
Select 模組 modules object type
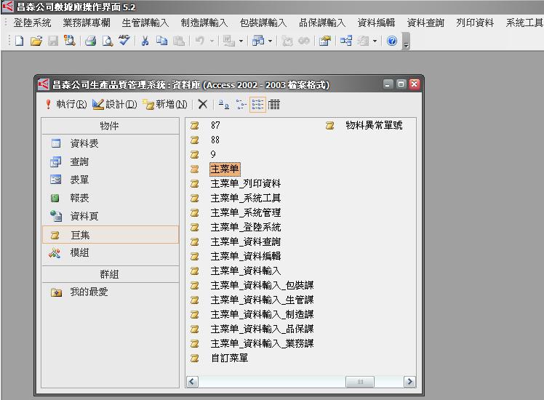click(x=111, y=252)
